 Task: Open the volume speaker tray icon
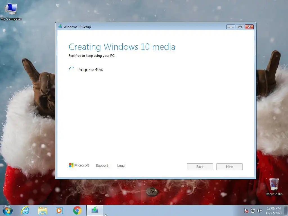[259, 211]
